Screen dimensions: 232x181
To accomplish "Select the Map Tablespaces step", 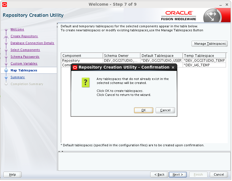I will 24,70.
